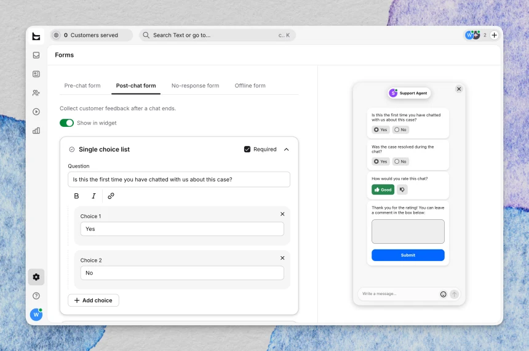Click the search magnifier icon
Viewport: 529px width, 351px height.
tap(146, 35)
